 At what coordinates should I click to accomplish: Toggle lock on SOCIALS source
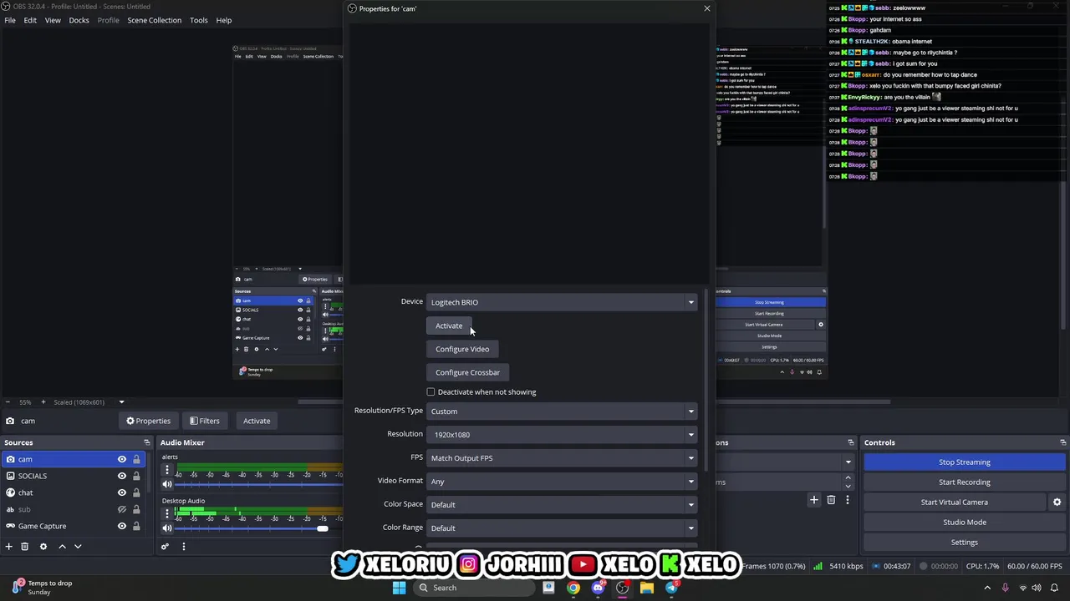coord(136,476)
